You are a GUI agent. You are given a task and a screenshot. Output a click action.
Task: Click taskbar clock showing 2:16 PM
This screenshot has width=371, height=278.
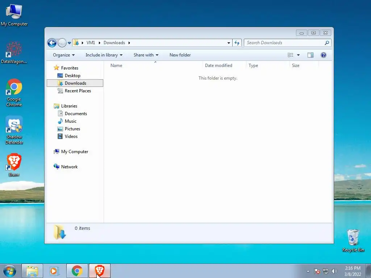pyautogui.click(x=353, y=271)
